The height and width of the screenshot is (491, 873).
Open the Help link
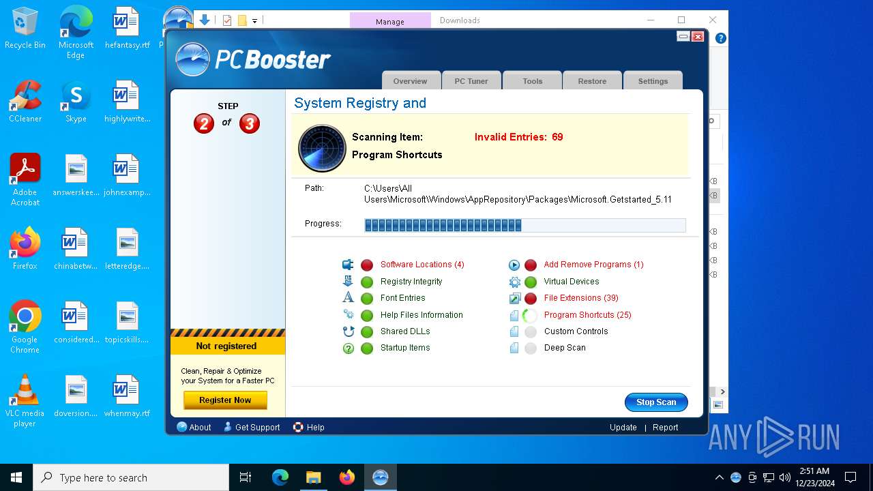[x=308, y=427]
